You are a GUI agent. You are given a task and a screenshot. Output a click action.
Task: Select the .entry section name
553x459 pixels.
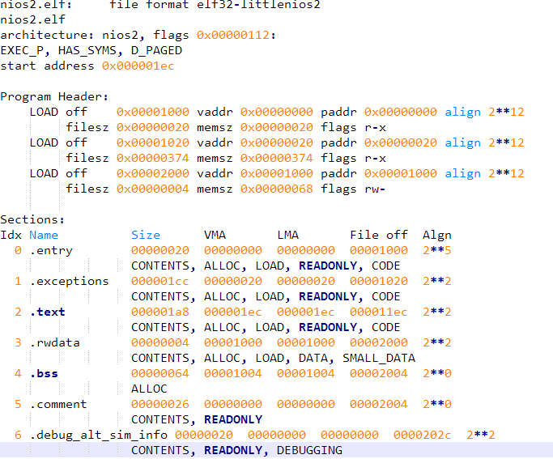pyautogui.click(x=50, y=250)
